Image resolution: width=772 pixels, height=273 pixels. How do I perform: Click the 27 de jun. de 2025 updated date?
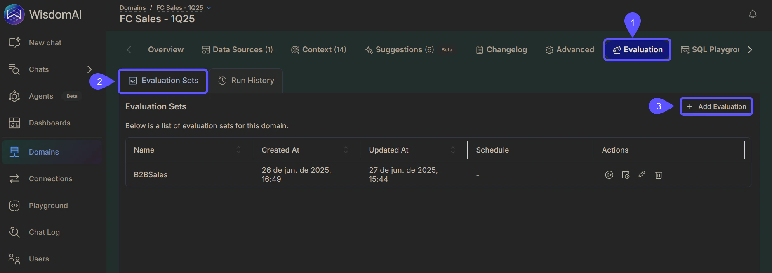[x=403, y=175]
